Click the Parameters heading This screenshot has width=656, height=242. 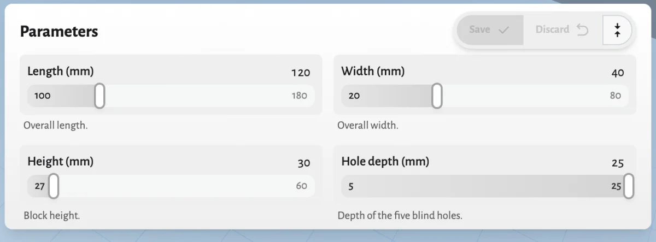pyautogui.click(x=59, y=32)
